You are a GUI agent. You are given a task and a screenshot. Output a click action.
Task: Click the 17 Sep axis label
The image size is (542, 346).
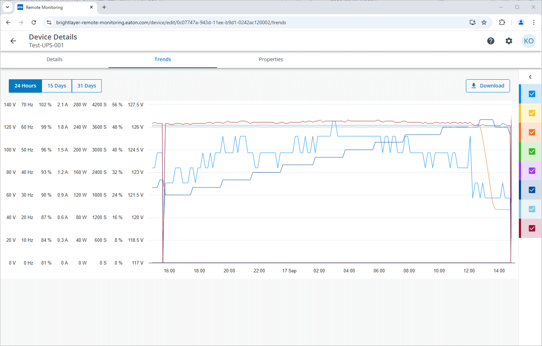(289, 271)
